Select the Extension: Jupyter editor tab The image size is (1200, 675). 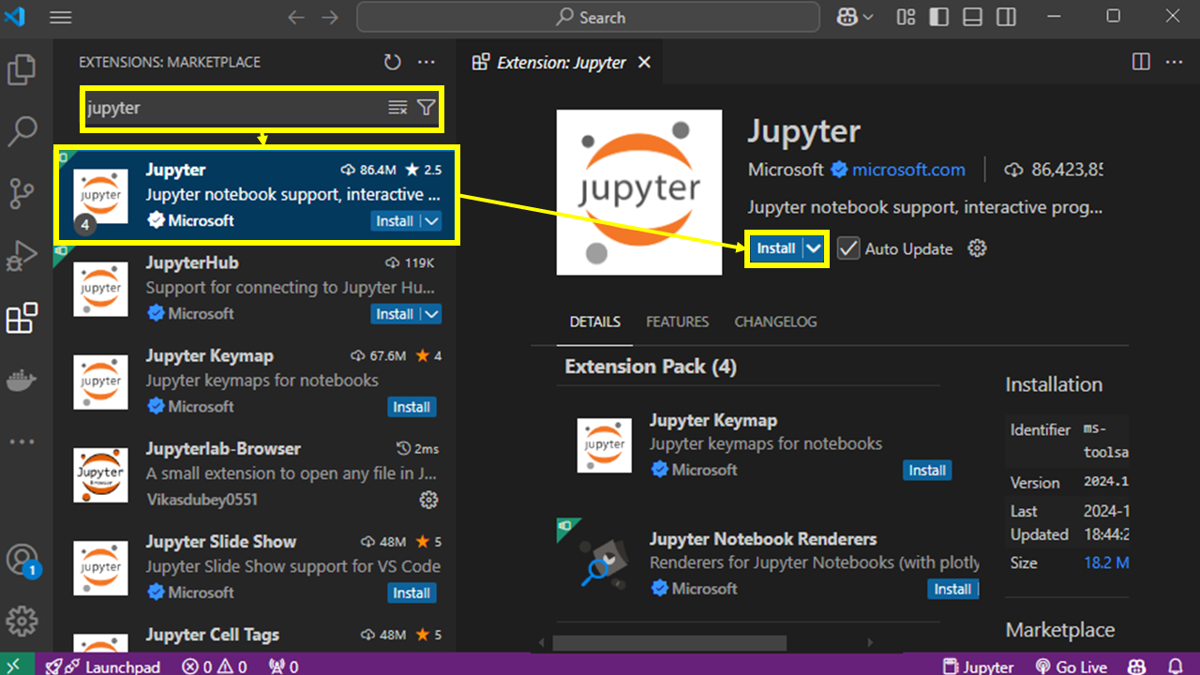tap(561, 63)
